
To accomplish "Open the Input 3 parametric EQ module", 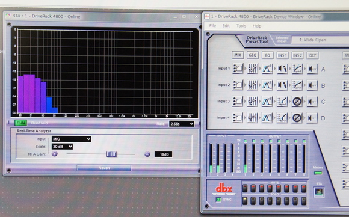I will click(267, 102).
